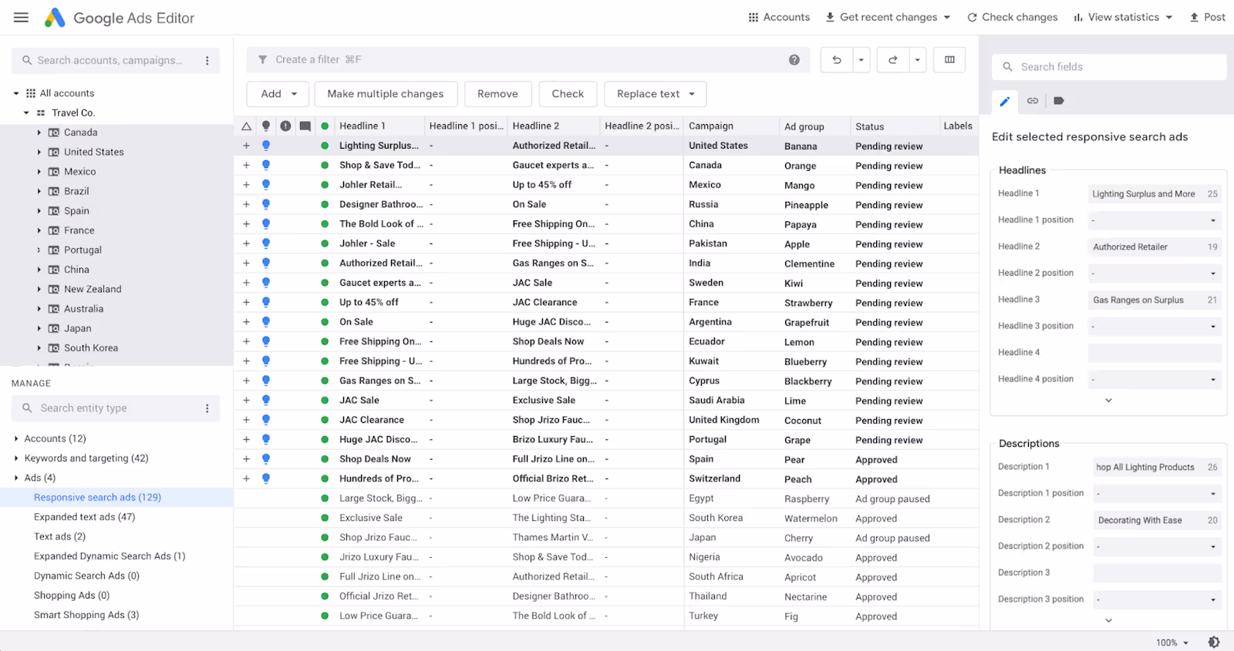Screen dimensions: 1234x651
Task: Open Description 1 position dropdown
Action: point(1158,494)
